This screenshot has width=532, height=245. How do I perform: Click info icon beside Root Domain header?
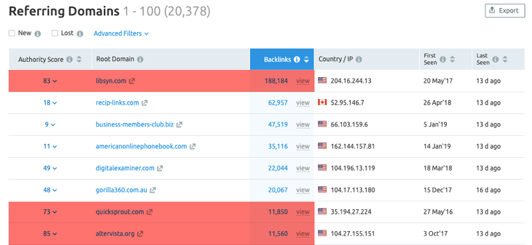coord(140,59)
